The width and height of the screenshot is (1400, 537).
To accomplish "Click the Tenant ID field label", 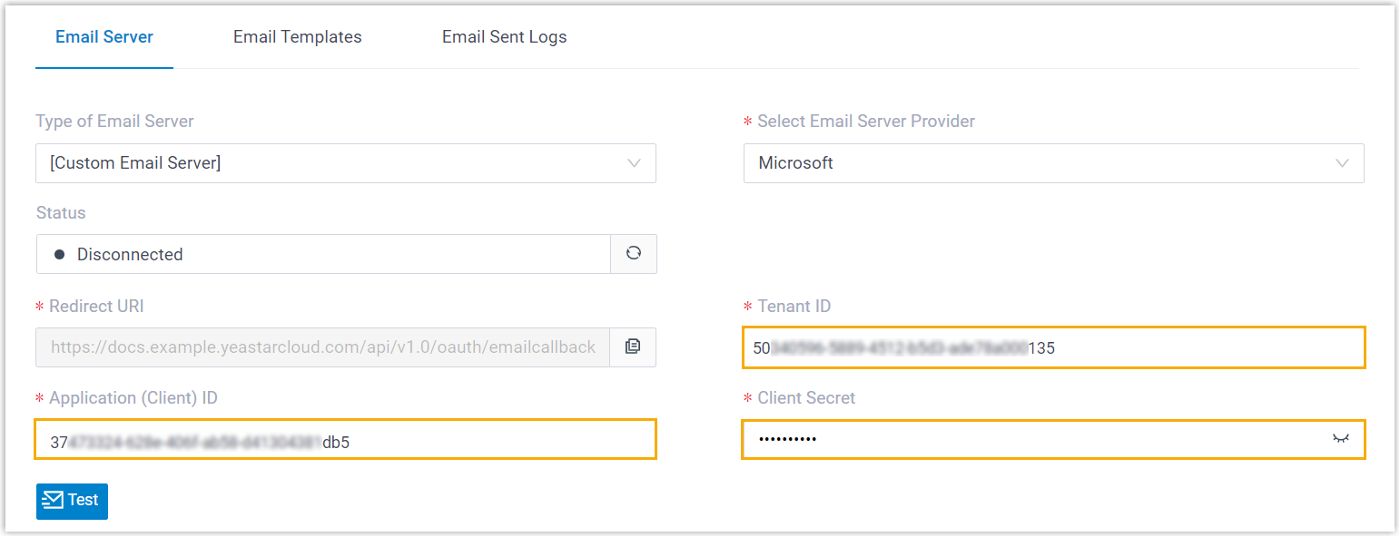I will click(794, 307).
